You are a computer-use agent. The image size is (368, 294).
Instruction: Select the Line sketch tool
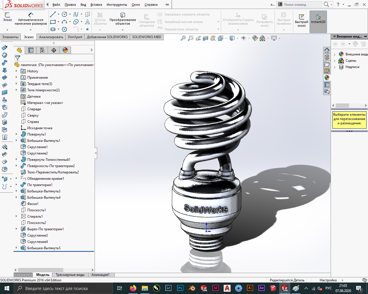[x=53, y=14]
